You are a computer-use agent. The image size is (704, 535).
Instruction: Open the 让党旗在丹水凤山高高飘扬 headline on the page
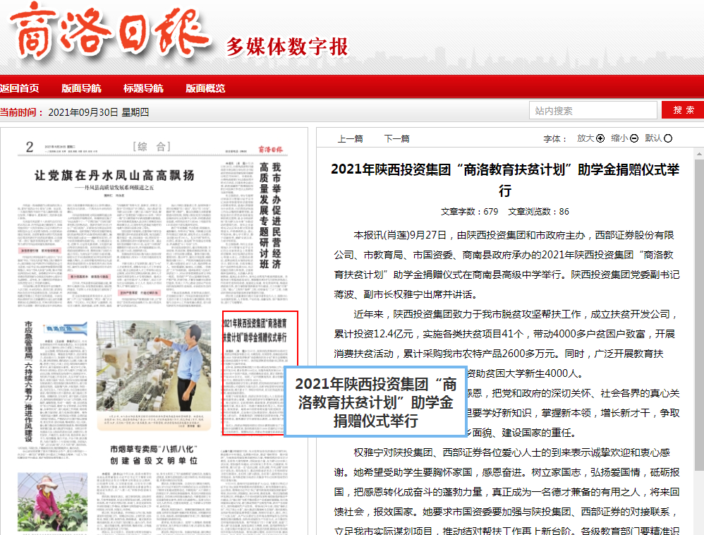[114, 176]
